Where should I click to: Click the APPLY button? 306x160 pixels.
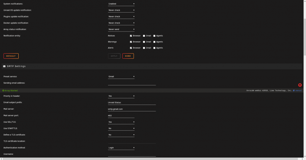tap(114, 56)
